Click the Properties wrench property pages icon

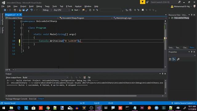[178, 59]
